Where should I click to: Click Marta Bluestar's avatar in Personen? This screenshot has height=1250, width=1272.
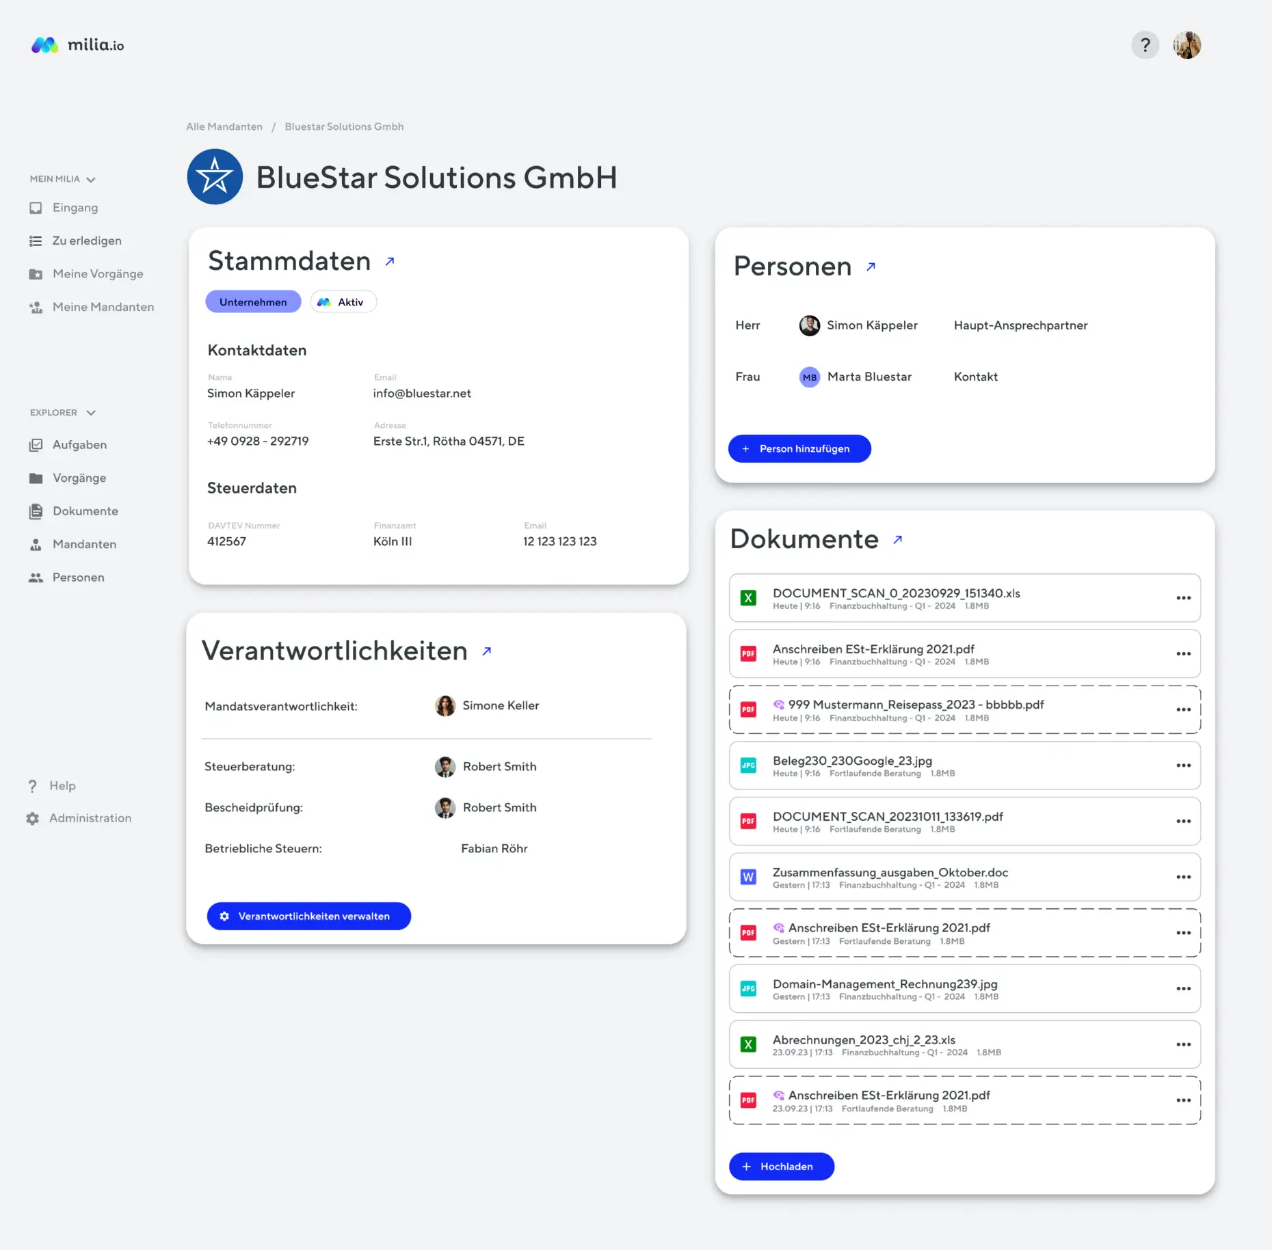pyautogui.click(x=809, y=377)
